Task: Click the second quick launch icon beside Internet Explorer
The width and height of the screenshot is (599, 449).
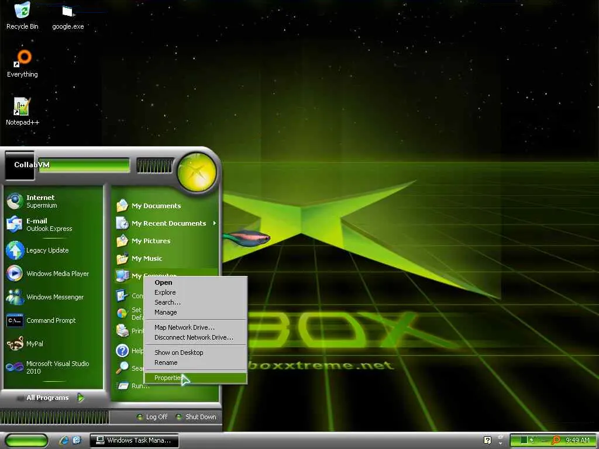Action: pyautogui.click(x=77, y=440)
